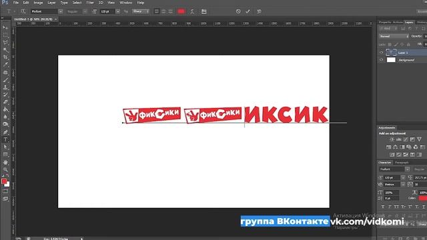
Task: Select the Eraser tool
Action: [x=5, y=102]
